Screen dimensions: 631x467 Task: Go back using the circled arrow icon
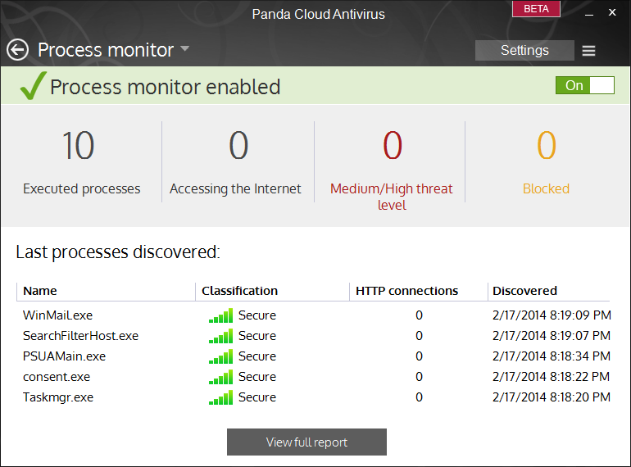(17, 50)
